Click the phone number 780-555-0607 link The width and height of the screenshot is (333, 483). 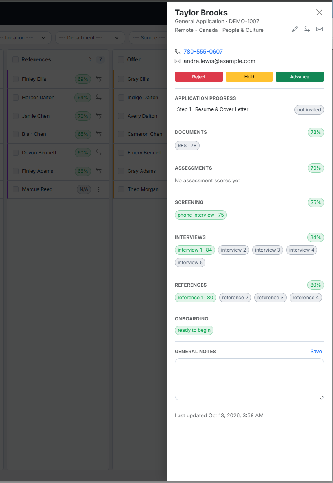tap(203, 52)
